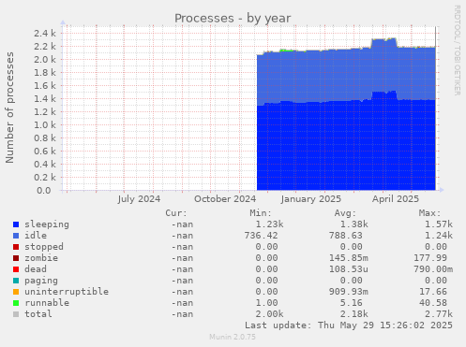Click dead Avg value '108.53u'
466x347 pixels.
tap(349, 269)
